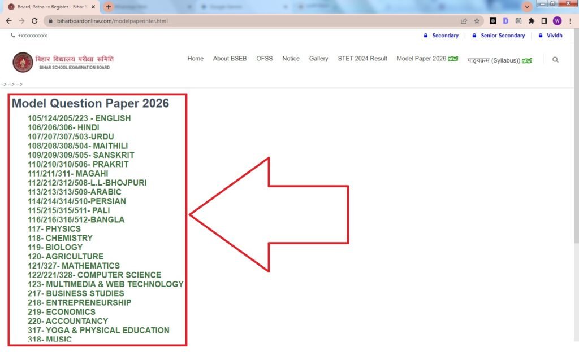Image resolution: width=579 pixels, height=352 pixels.
Task: Open the search magnifier icon
Action: click(555, 59)
